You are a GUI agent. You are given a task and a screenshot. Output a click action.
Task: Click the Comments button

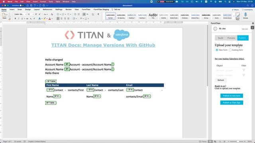(x=247, y=10)
